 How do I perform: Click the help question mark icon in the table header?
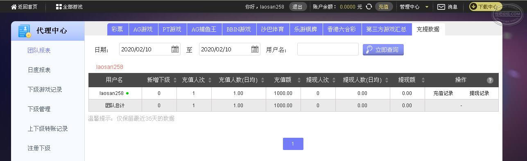490,80
